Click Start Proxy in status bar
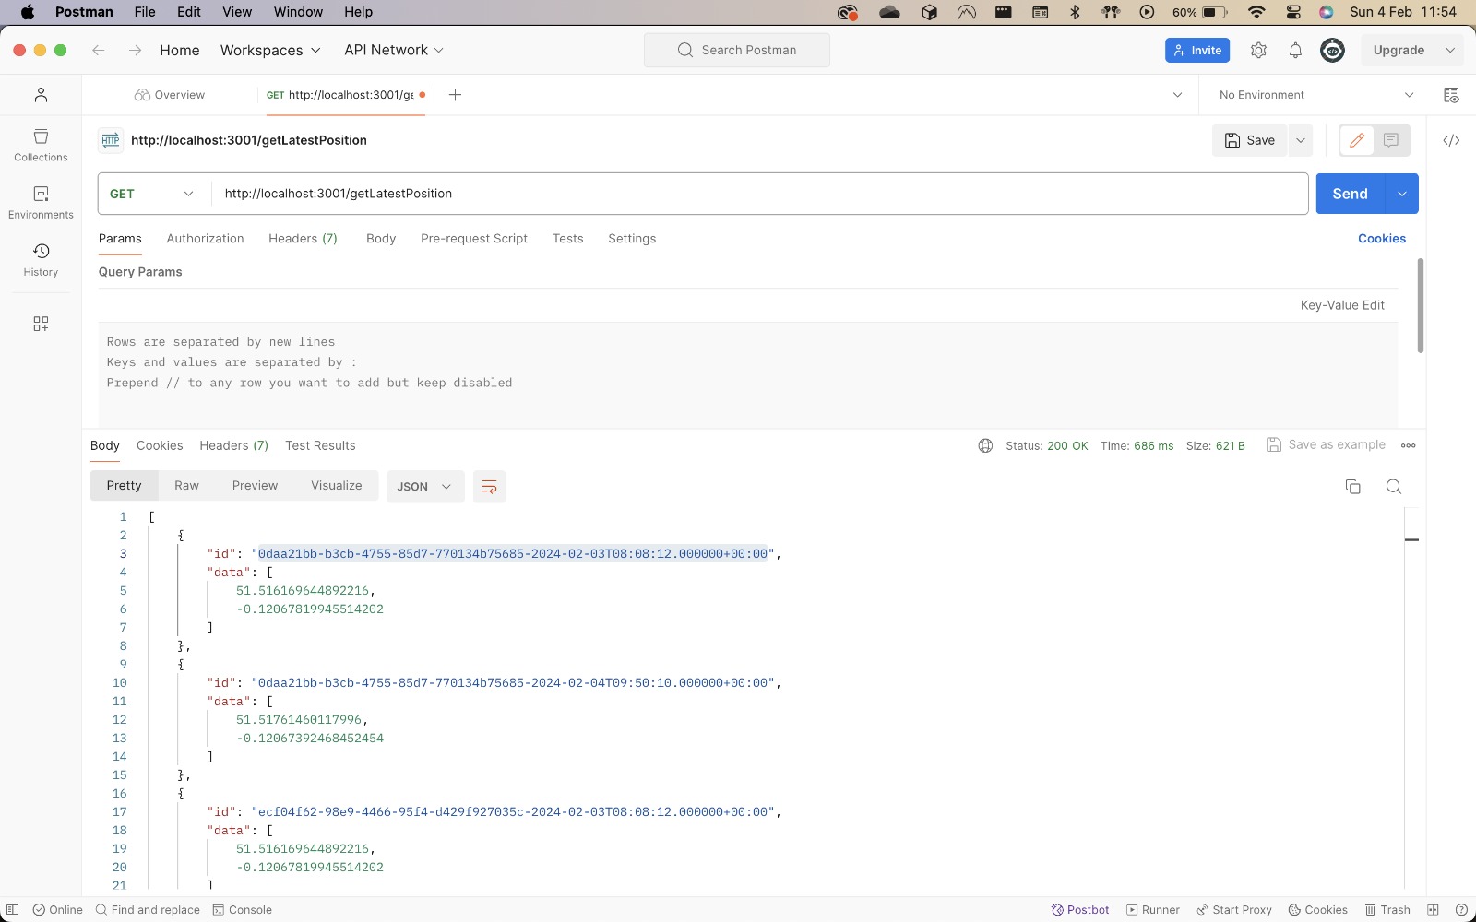Screen dimensions: 1476x922 click(1234, 910)
